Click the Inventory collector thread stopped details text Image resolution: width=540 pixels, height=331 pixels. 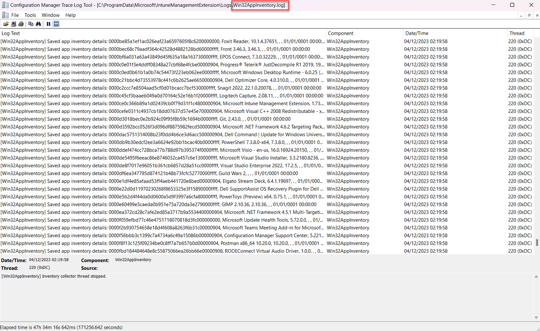54,276
